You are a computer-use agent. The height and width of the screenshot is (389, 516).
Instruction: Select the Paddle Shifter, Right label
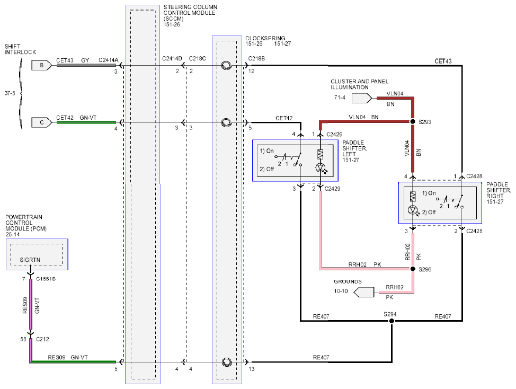click(x=499, y=193)
